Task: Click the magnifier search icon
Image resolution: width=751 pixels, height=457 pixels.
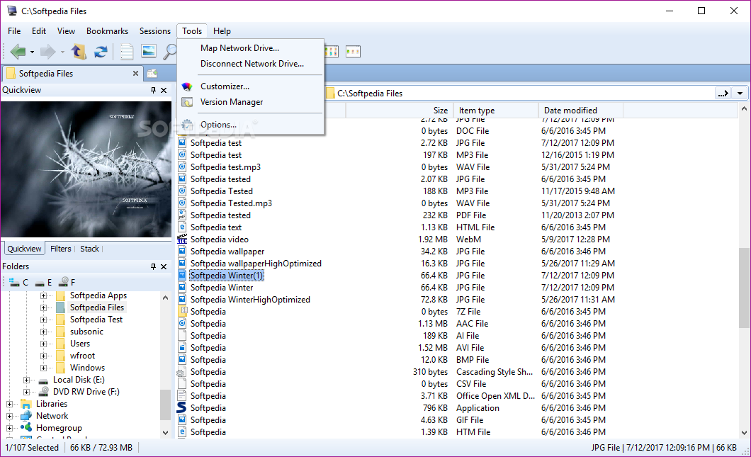Action: [169, 51]
